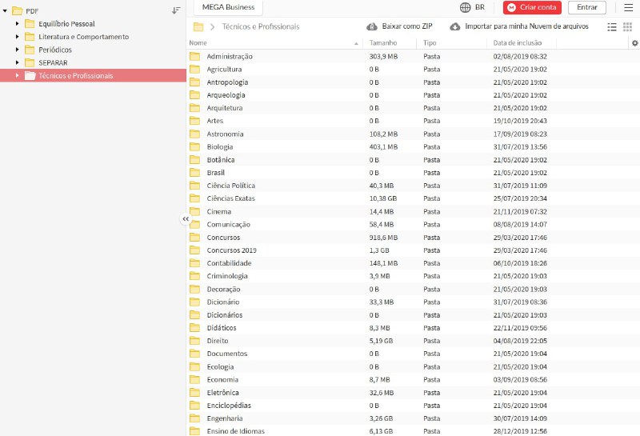Click the Periódicos folder icon in tree
The height and width of the screenshot is (436, 640).
click(30, 50)
